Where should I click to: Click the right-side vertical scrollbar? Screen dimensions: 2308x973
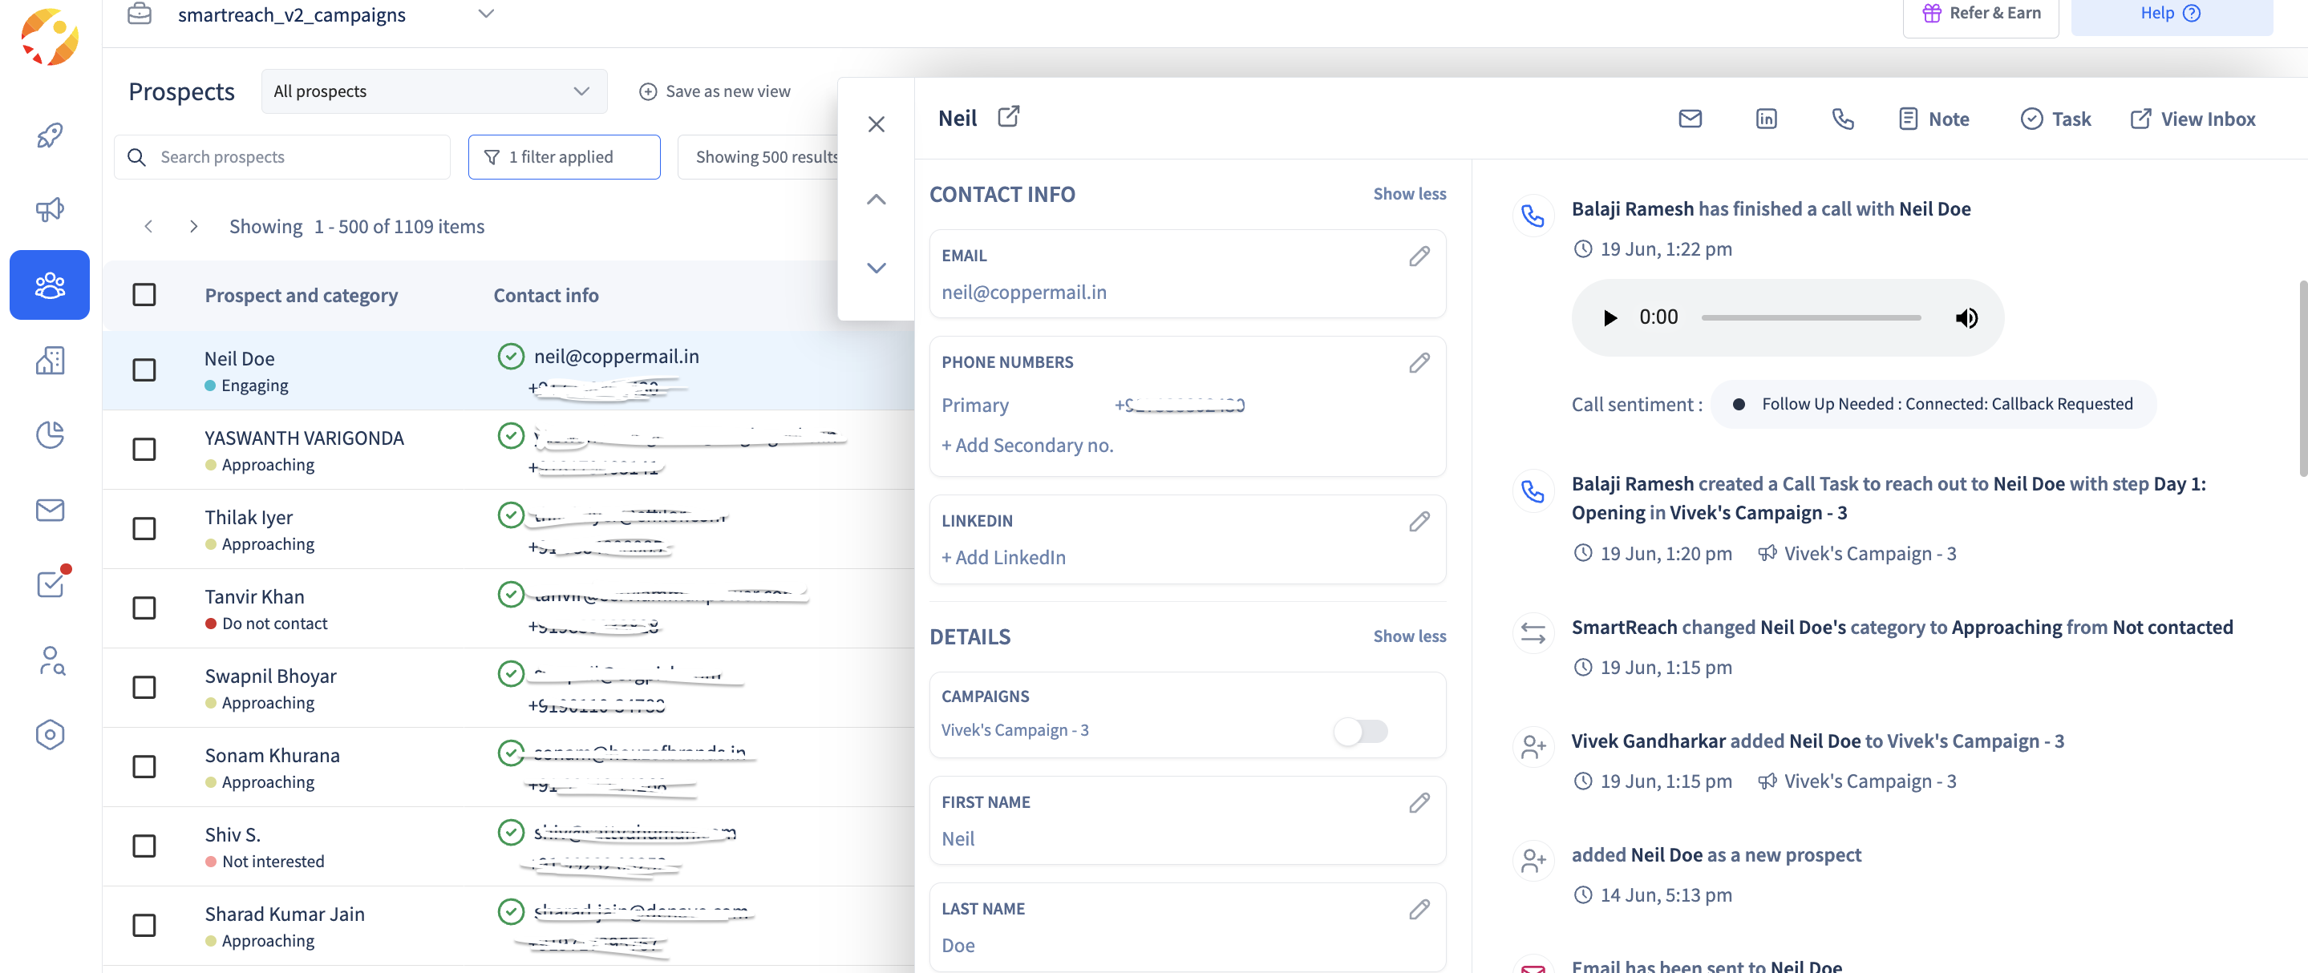(x=2302, y=377)
